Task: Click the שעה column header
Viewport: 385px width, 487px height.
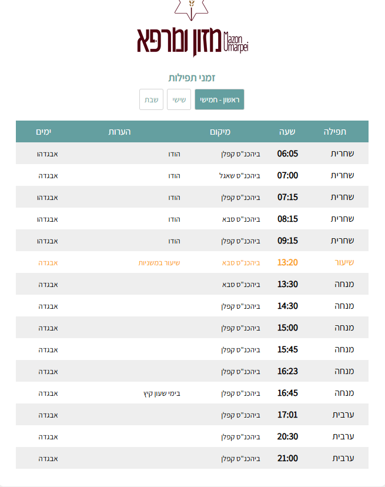Action: [x=287, y=132]
